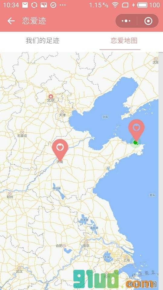The height and width of the screenshot is (290, 163).
Task: Tap the 沈阳 city marker
Action: coord(156,59)
